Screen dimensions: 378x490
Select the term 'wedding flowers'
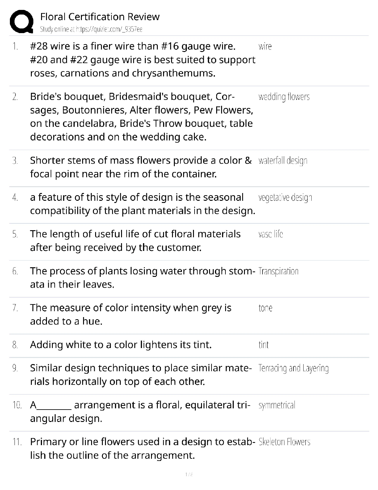click(x=284, y=97)
